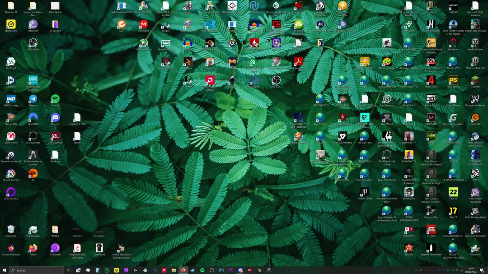Open the Discord desktop shortcut
This screenshot has width=488, height=274.
coord(55,118)
